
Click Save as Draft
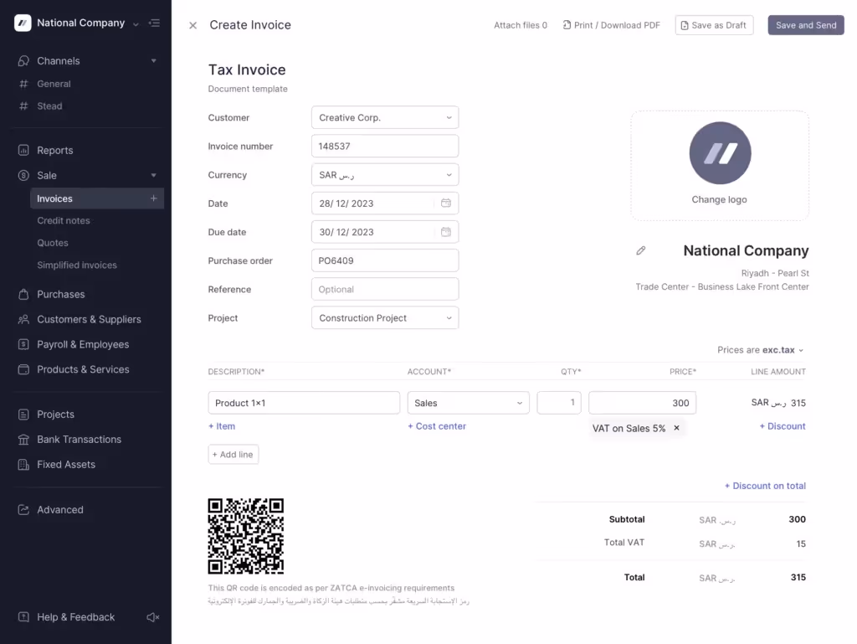(715, 25)
